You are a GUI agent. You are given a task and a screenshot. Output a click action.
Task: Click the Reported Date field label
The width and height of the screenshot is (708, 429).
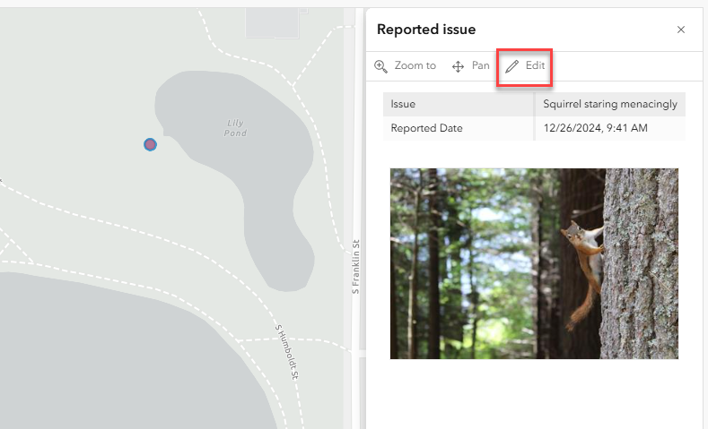click(x=427, y=128)
